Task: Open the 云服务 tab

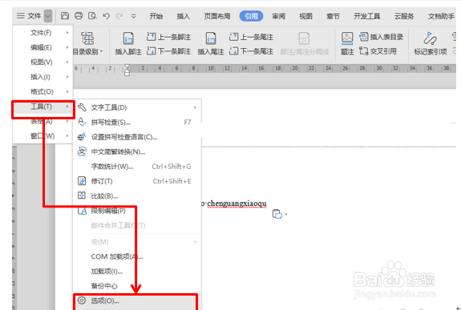Action: [x=404, y=16]
